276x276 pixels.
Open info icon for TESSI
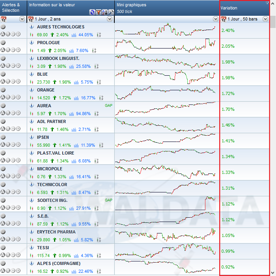click(32, 248)
